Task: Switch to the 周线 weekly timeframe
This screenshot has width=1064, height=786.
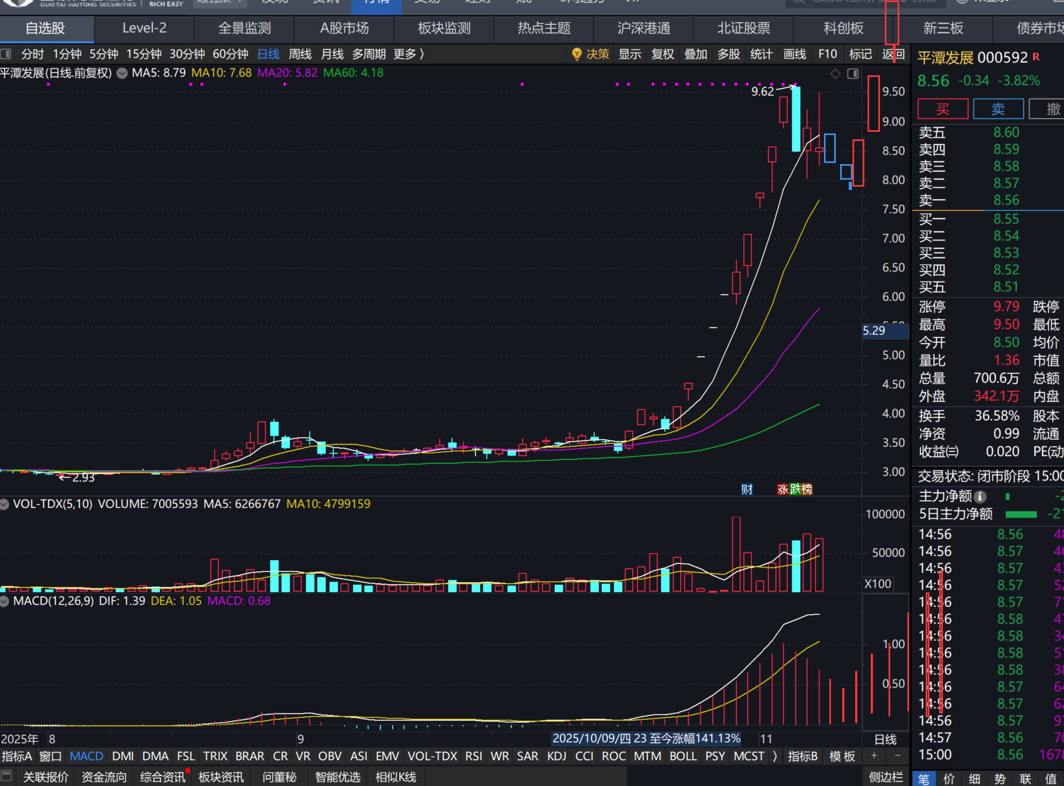Action: 300,54
